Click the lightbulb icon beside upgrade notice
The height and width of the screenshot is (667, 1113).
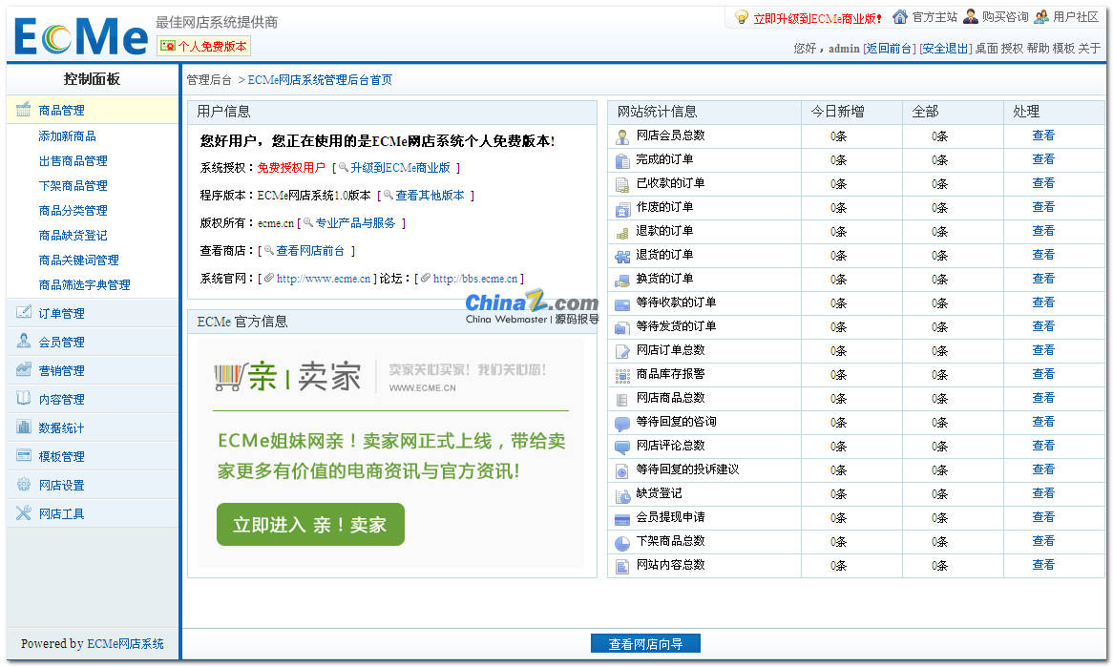coord(742,17)
